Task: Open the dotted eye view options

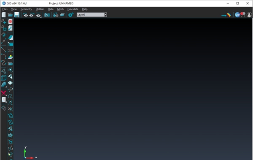Action: click(38, 15)
